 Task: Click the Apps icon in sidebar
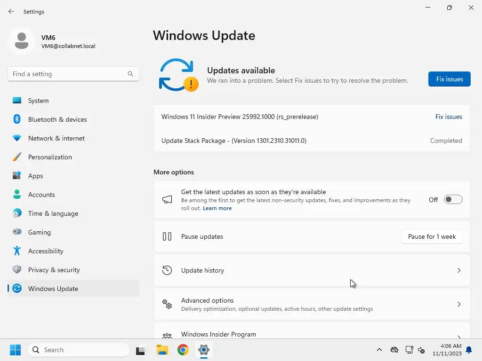click(x=17, y=175)
